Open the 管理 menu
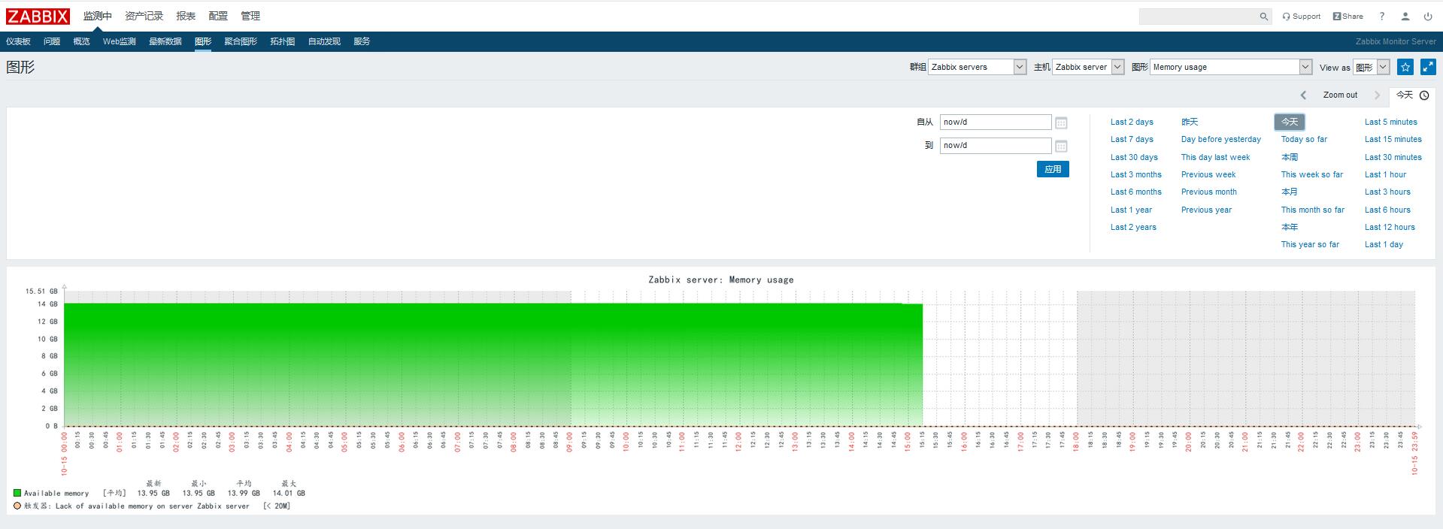The width and height of the screenshot is (1443, 529). point(250,16)
